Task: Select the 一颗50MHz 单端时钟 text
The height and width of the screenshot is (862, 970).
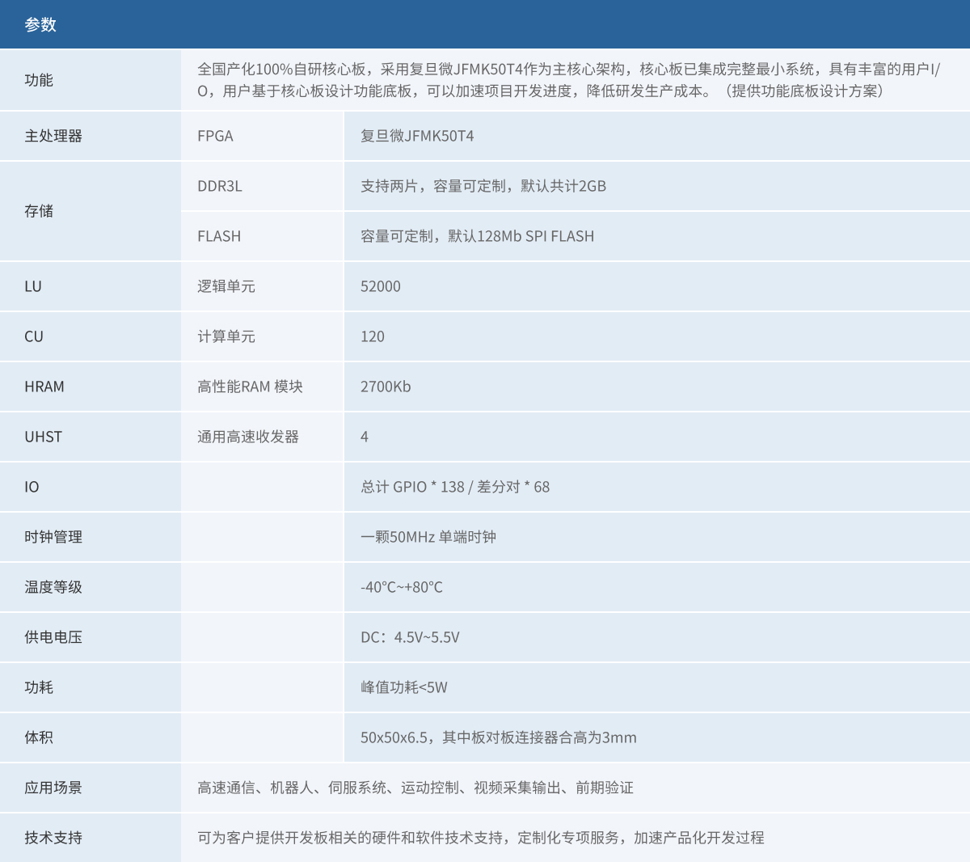Action: click(x=428, y=537)
